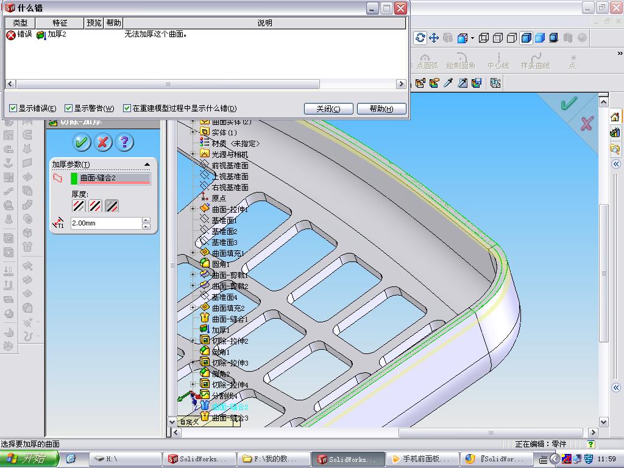Click the graphics area horizontal scrollbar thumb
This screenshot has height=468, width=624.
491,433
